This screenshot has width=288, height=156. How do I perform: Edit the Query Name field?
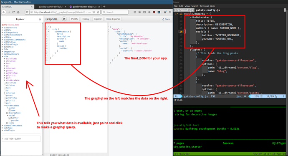pyautogui.click(x=14, y=25)
